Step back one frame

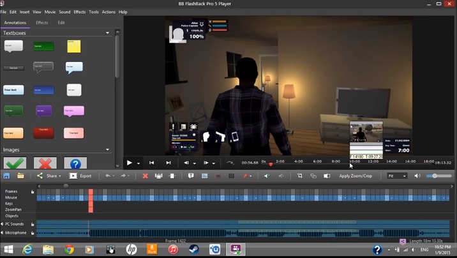click(x=186, y=163)
